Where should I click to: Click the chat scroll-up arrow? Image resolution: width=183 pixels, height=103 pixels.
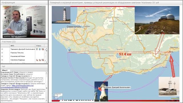(47, 73)
